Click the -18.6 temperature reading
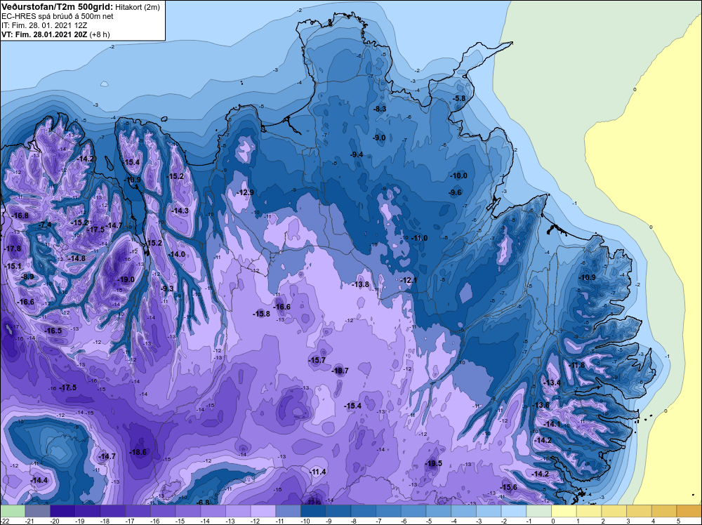This screenshot has height=525, width=702. point(138,452)
